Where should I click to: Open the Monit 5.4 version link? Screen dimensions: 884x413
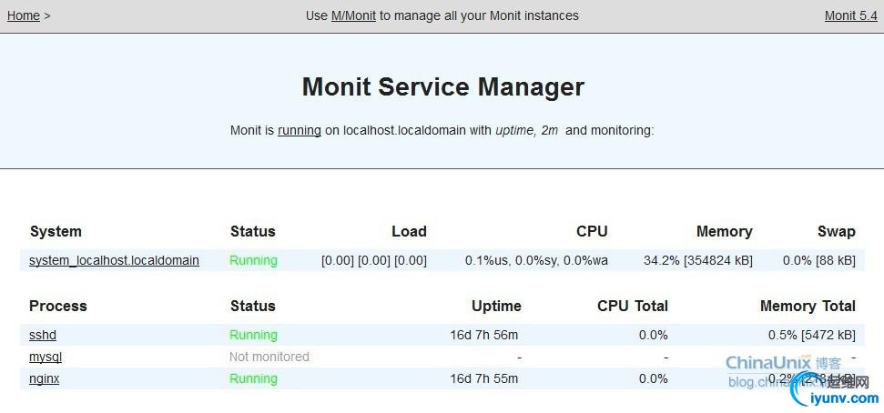[850, 15]
